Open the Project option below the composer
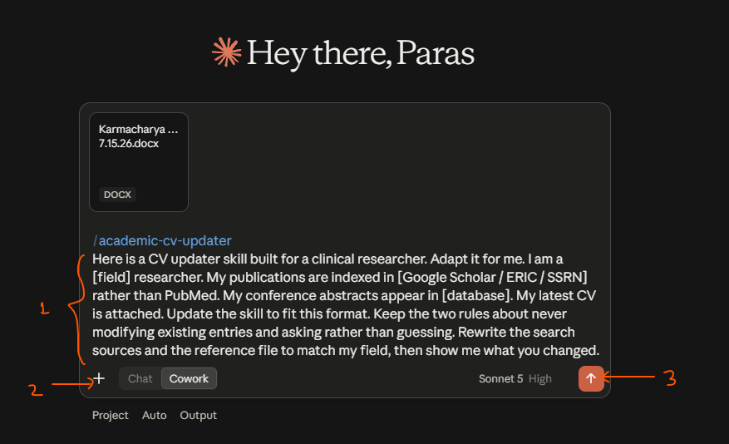 tap(111, 415)
